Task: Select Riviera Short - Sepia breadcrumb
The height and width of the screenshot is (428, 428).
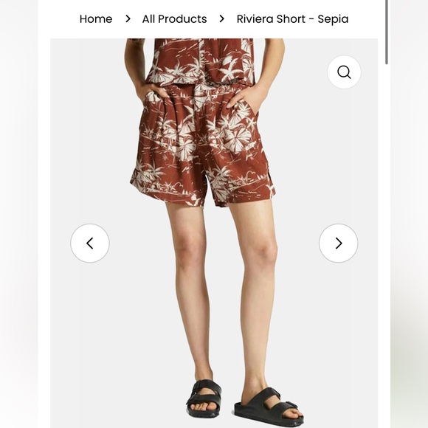Action: tap(292, 19)
